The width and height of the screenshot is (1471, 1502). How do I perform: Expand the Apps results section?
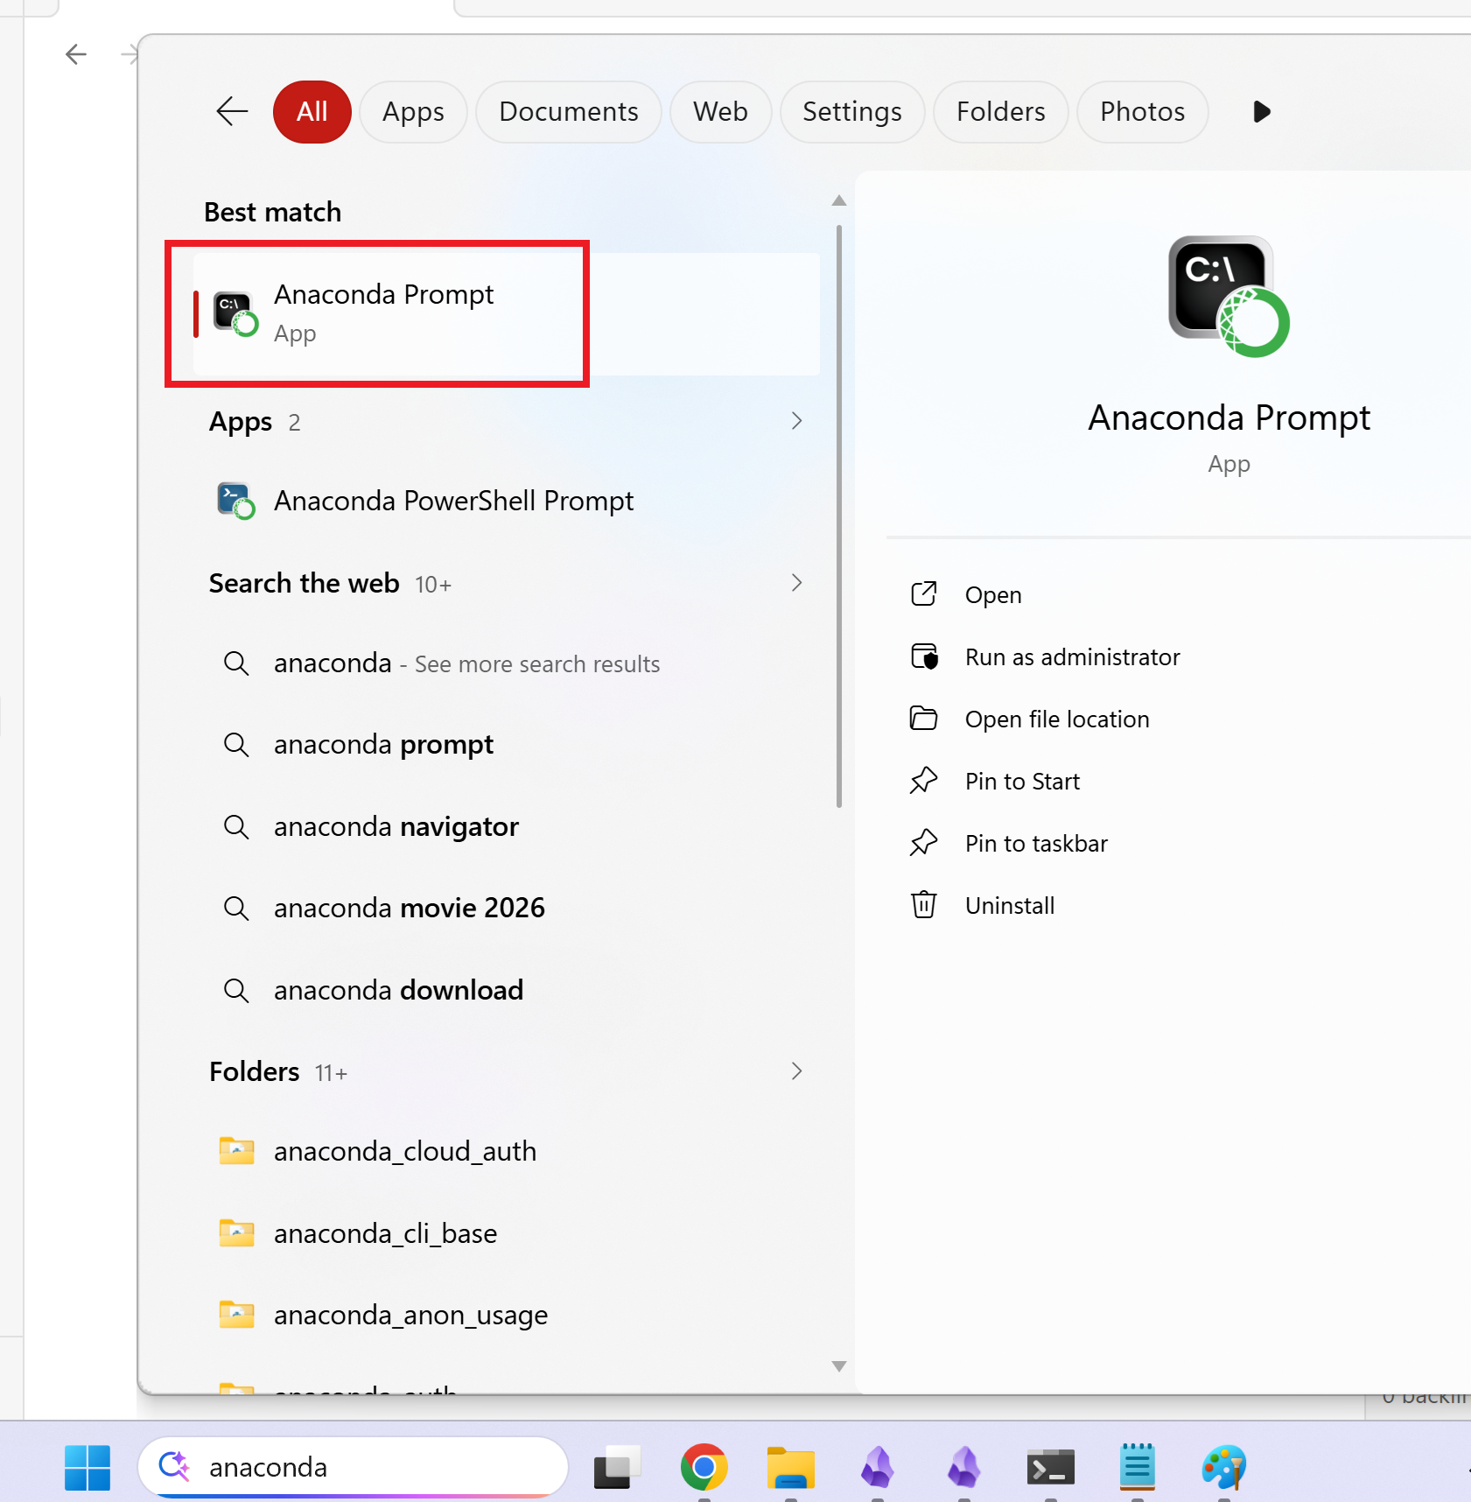[x=796, y=421]
